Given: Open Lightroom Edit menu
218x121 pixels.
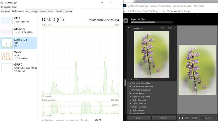Looking at the screenshot, I should 129,11.
